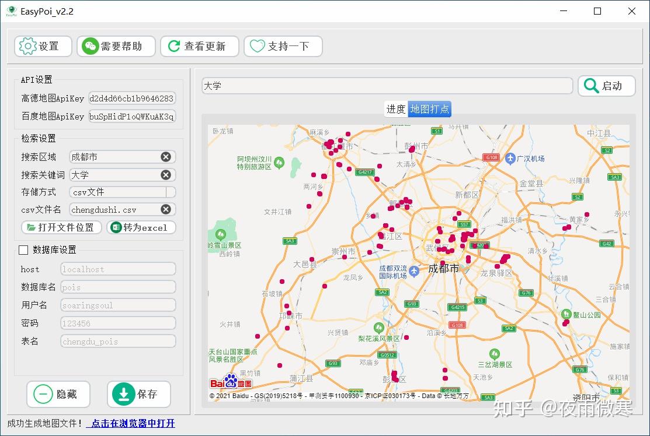Click the 成都市 label on the map

pyautogui.click(x=443, y=269)
